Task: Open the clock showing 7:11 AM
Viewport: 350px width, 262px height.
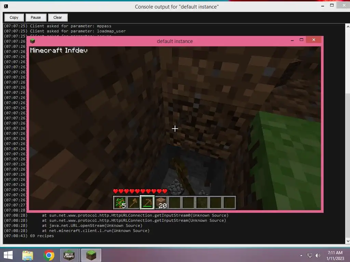Action: click(335, 256)
